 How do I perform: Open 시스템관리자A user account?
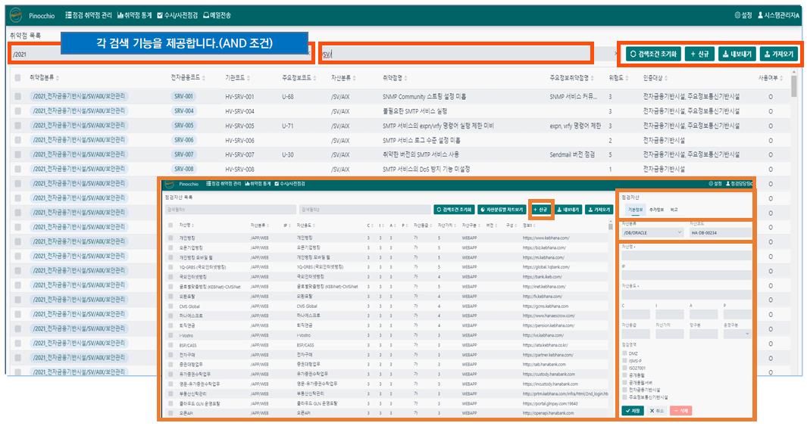pyautogui.click(x=778, y=15)
